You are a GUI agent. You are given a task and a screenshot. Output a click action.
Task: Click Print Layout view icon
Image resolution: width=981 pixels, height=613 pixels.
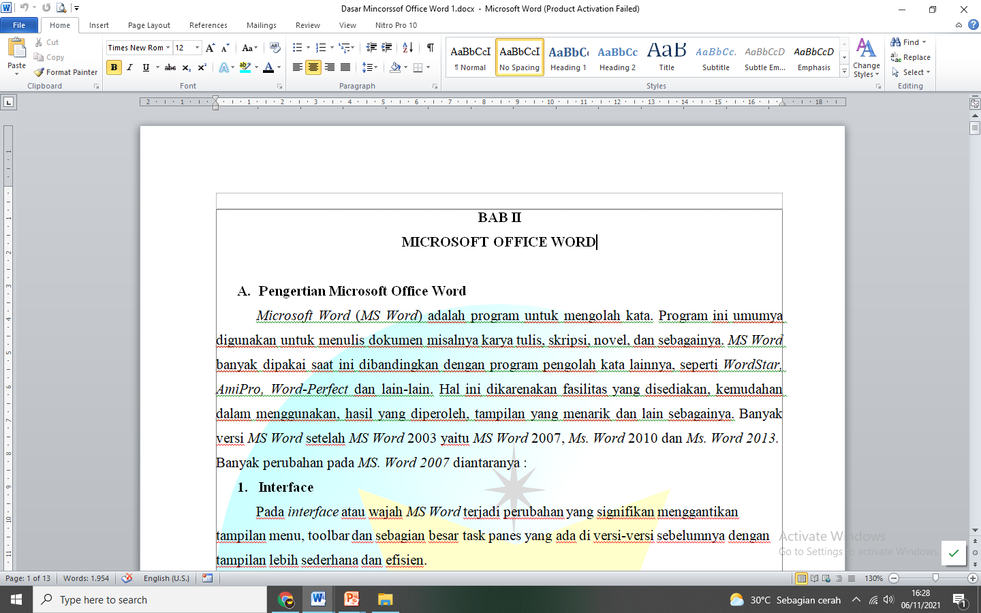[x=802, y=578]
